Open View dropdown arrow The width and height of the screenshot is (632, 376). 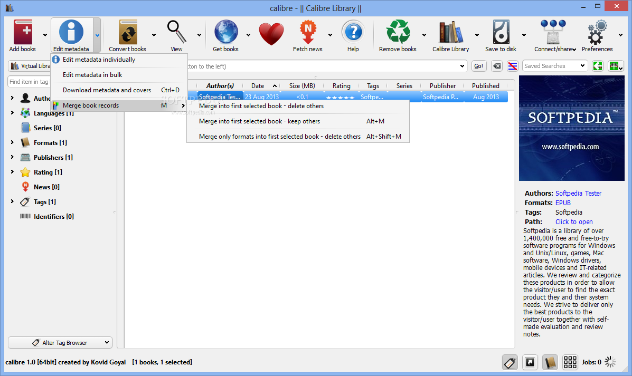pyautogui.click(x=199, y=35)
